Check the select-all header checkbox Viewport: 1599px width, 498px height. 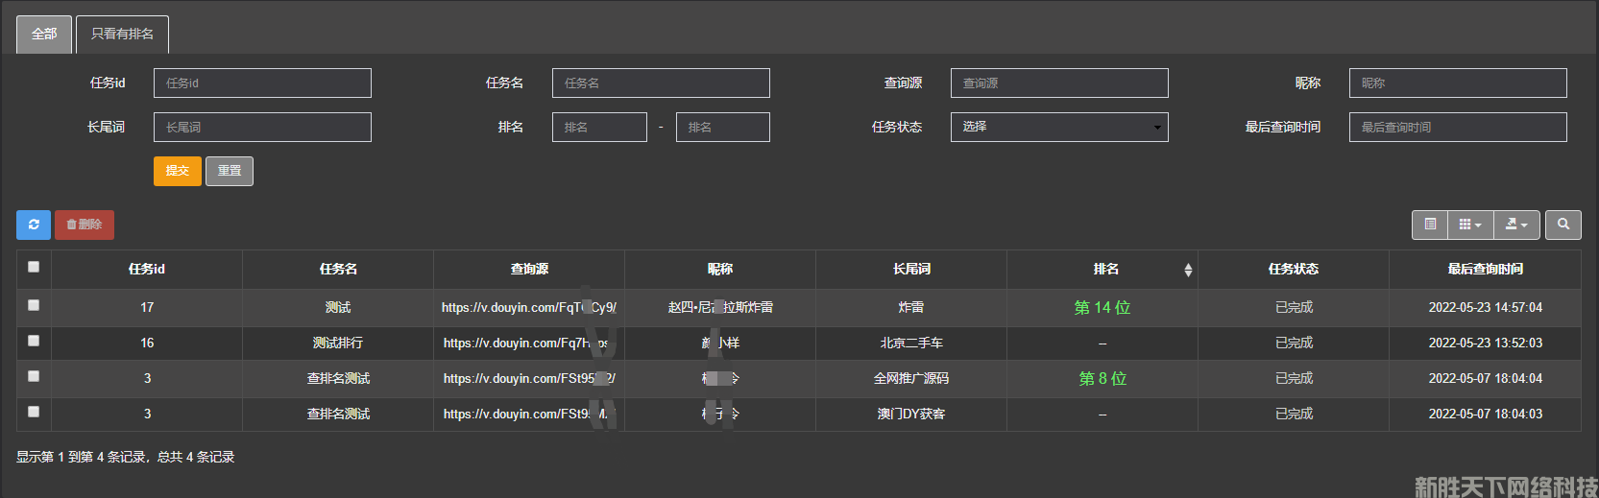click(x=34, y=268)
